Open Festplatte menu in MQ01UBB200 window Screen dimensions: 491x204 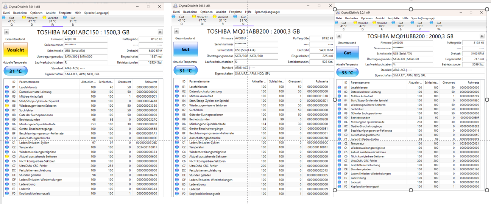(x=393, y=18)
